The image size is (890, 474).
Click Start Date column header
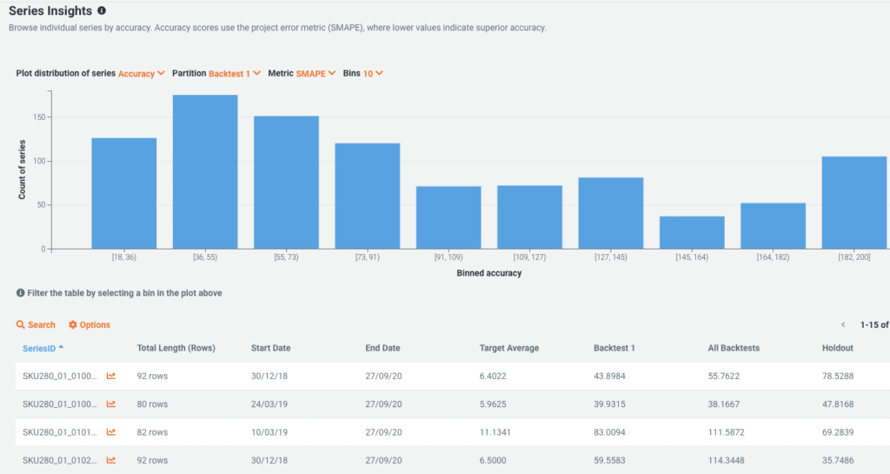270,348
